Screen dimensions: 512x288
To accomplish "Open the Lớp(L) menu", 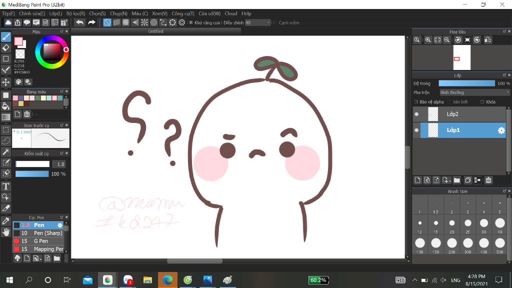I will coord(55,13).
